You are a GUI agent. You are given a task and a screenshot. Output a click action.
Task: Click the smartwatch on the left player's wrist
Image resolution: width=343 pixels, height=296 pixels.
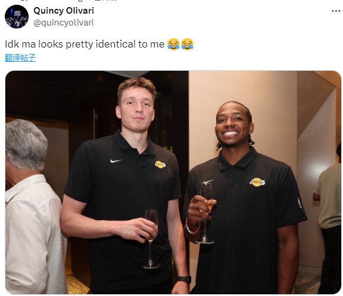click(x=184, y=279)
